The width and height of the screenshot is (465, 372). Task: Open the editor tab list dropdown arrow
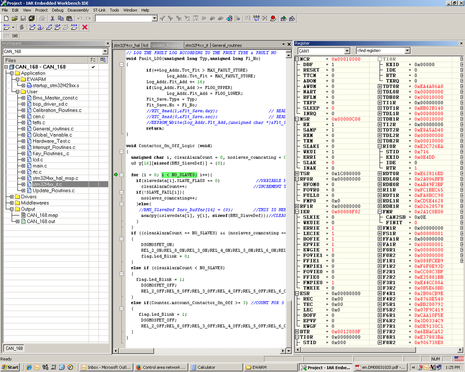283,45
